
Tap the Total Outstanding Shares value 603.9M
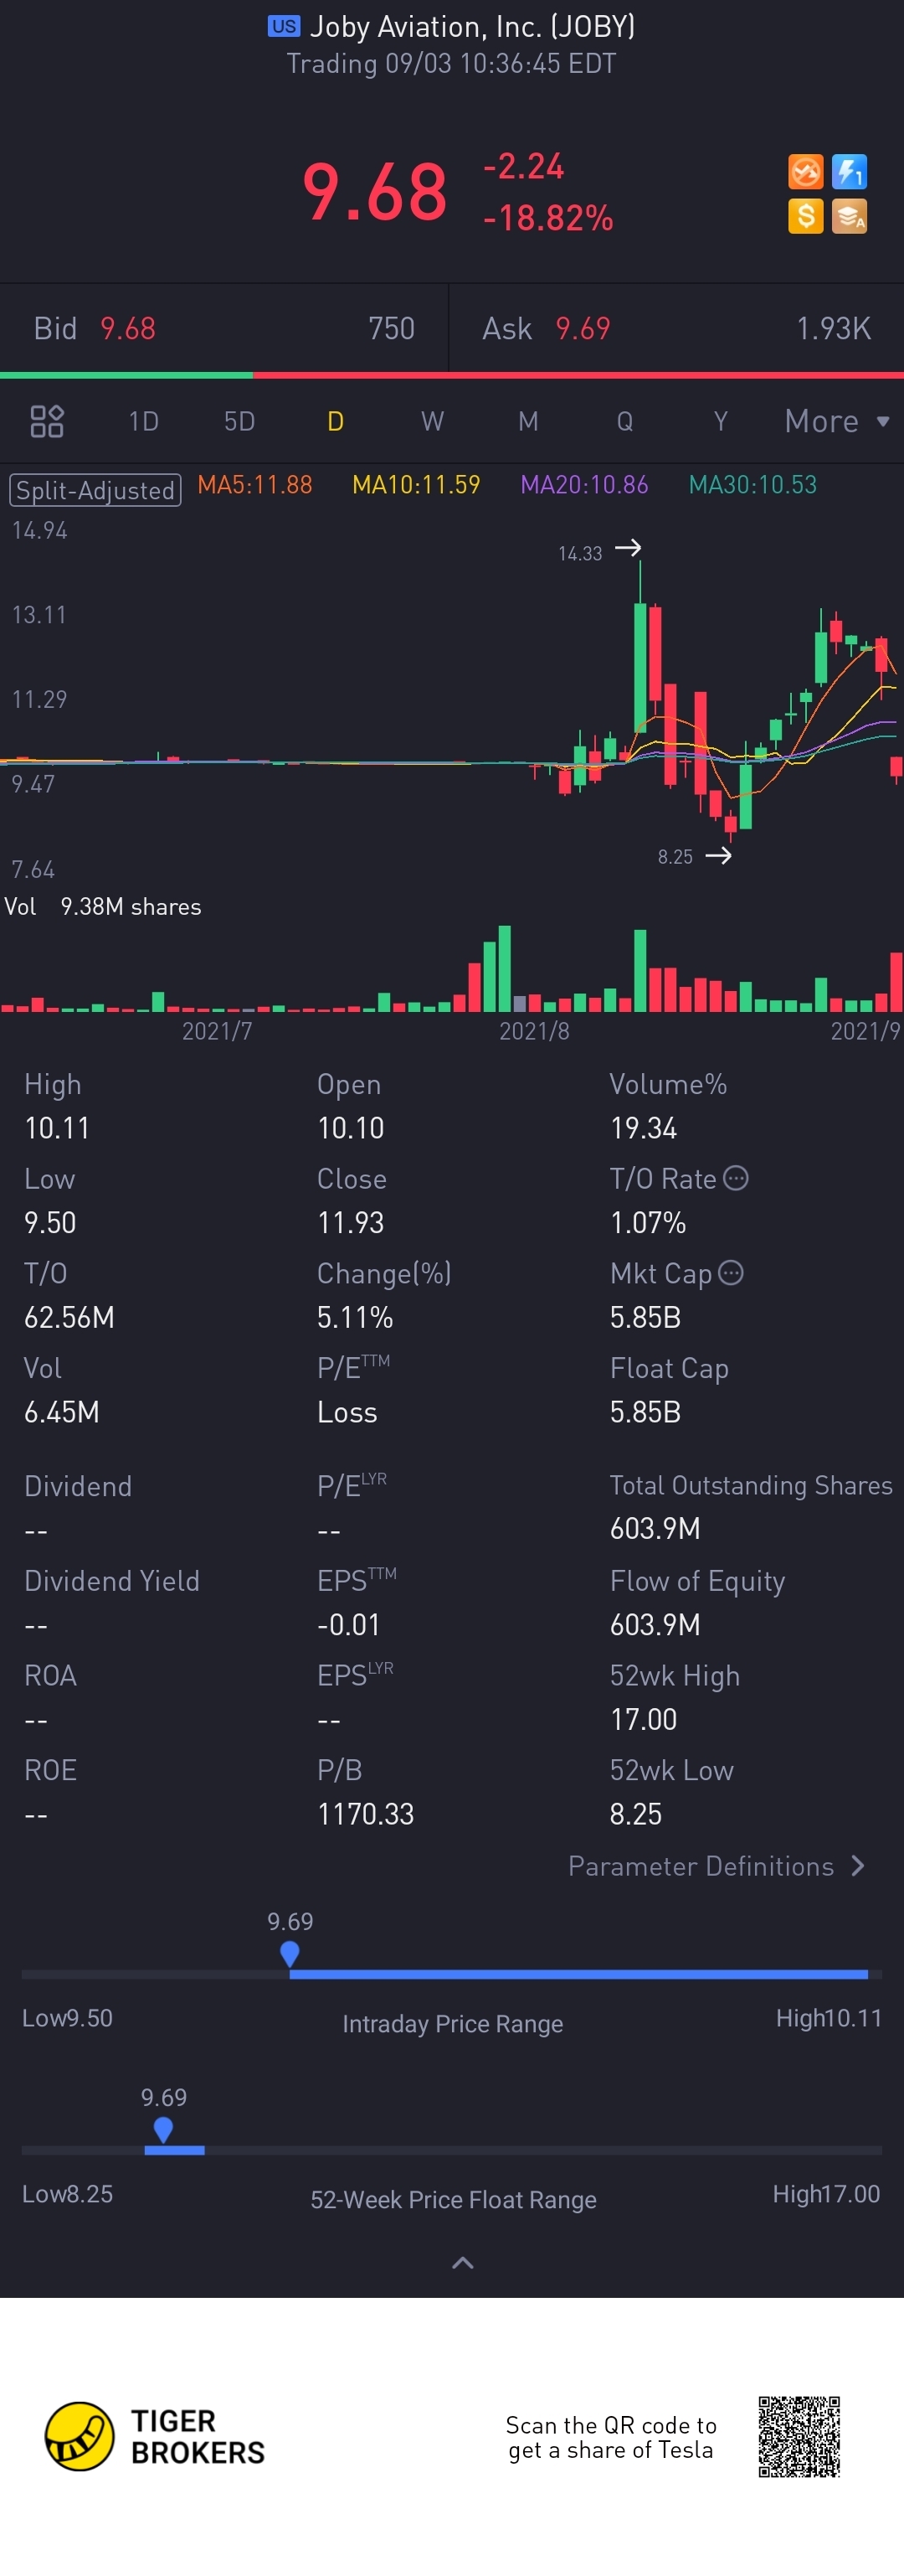click(655, 1528)
